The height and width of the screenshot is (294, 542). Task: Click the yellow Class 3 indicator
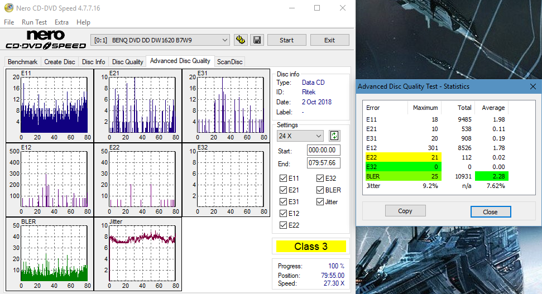click(311, 247)
